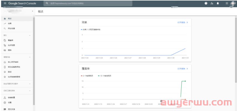The height and width of the screenshot is (111, 237).
Task: Click the Google Search Console logo
Action: tap(22, 3)
